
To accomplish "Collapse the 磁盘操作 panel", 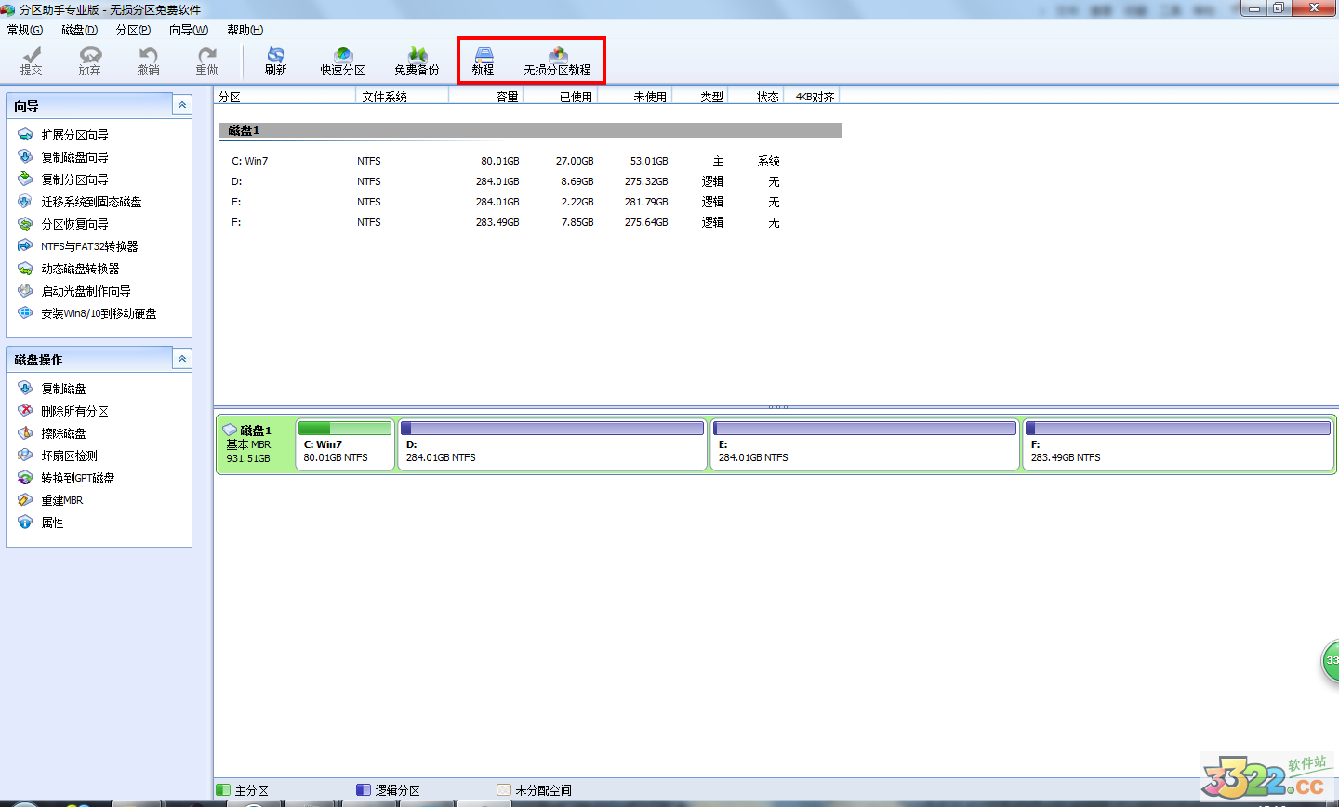I will click(182, 359).
